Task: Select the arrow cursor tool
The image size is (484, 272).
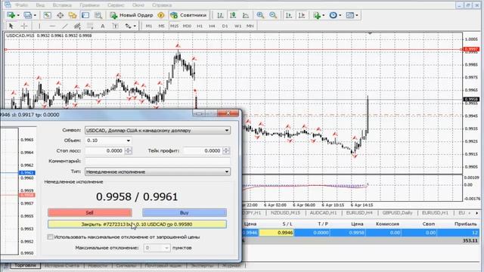Action: click(x=11, y=26)
